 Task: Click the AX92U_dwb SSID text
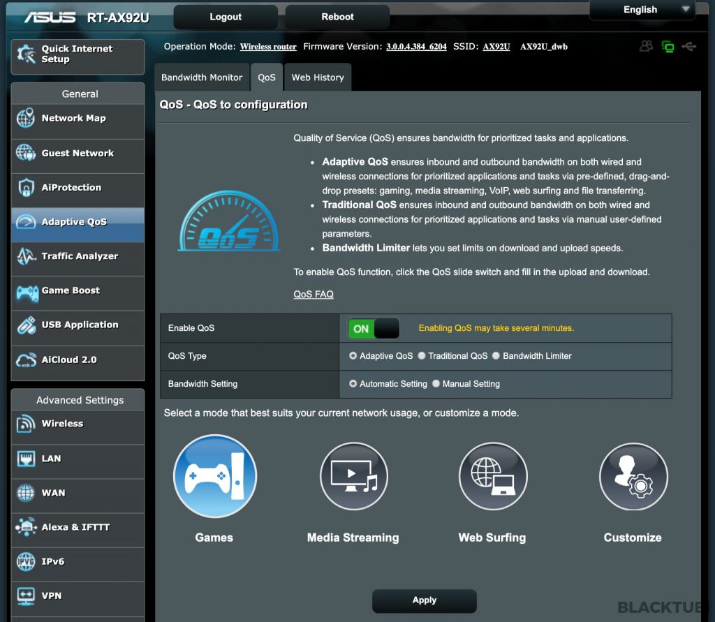coord(544,47)
